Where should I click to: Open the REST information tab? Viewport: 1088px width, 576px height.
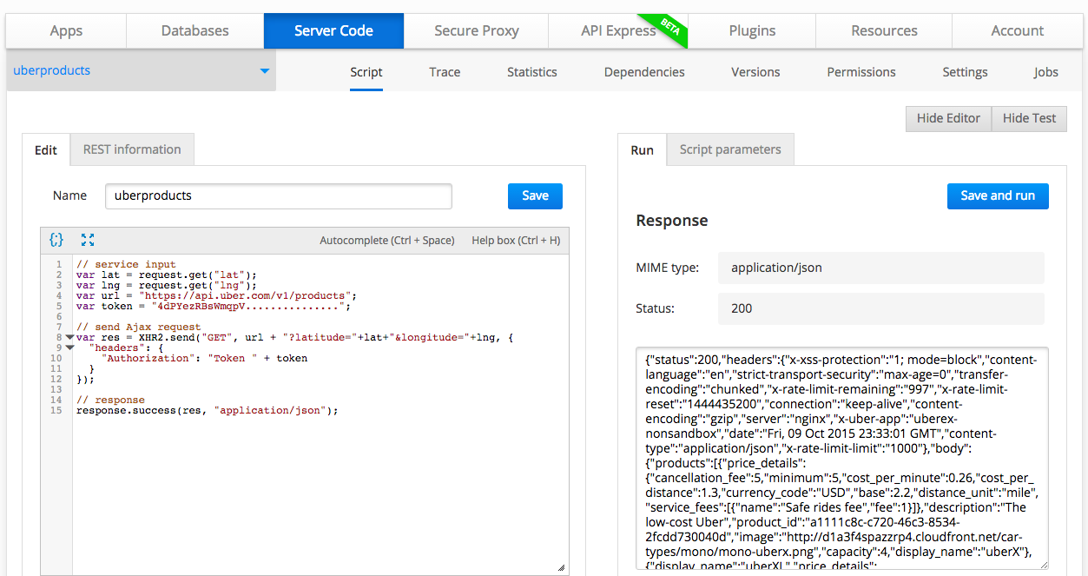click(132, 149)
